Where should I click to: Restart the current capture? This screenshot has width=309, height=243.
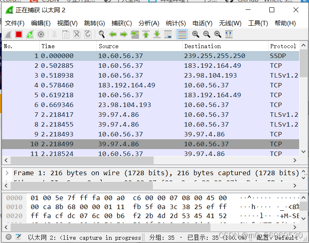tap(30, 35)
